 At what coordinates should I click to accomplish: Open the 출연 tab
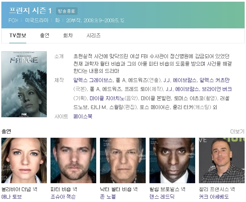pyautogui.click(x=45, y=35)
